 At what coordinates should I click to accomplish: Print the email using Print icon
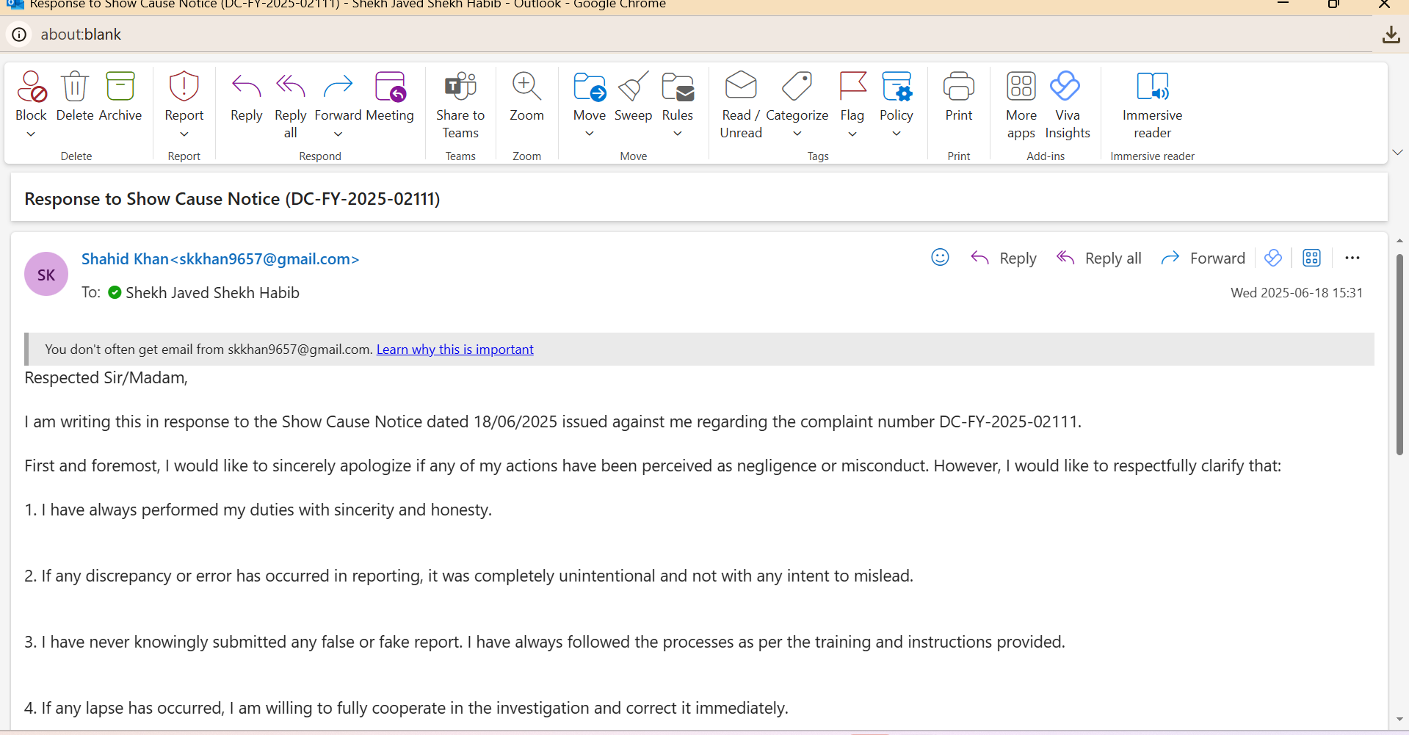click(958, 87)
